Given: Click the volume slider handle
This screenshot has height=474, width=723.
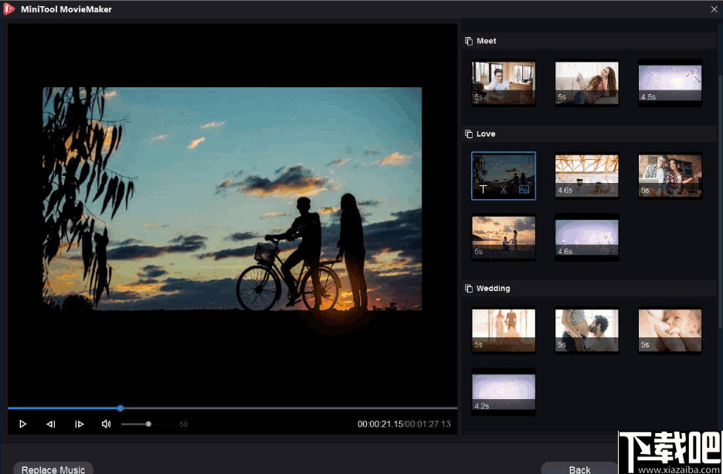Looking at the screenshot, I should point(149,423).
